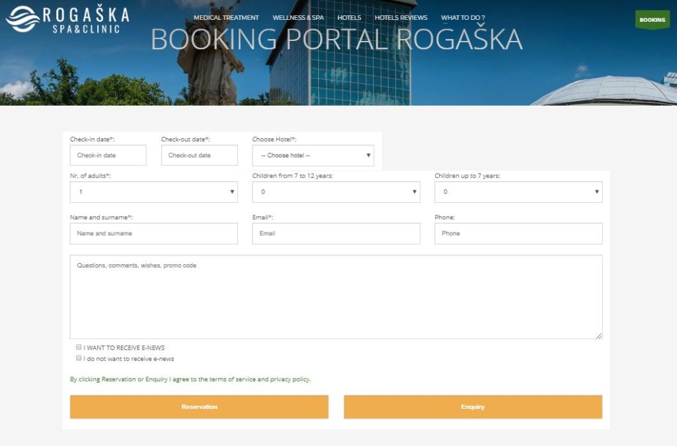Grab the comments textarea resize handle
This screenshot has width=677, height=446.
pyautogui.click(x=599, y=336)
